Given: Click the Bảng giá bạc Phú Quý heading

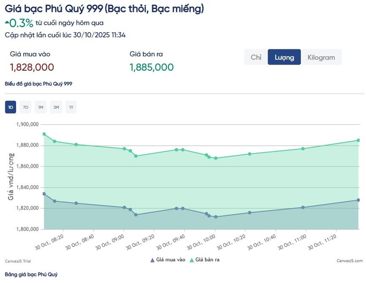Looking at the screenshot, I should [x=31, y=274].
